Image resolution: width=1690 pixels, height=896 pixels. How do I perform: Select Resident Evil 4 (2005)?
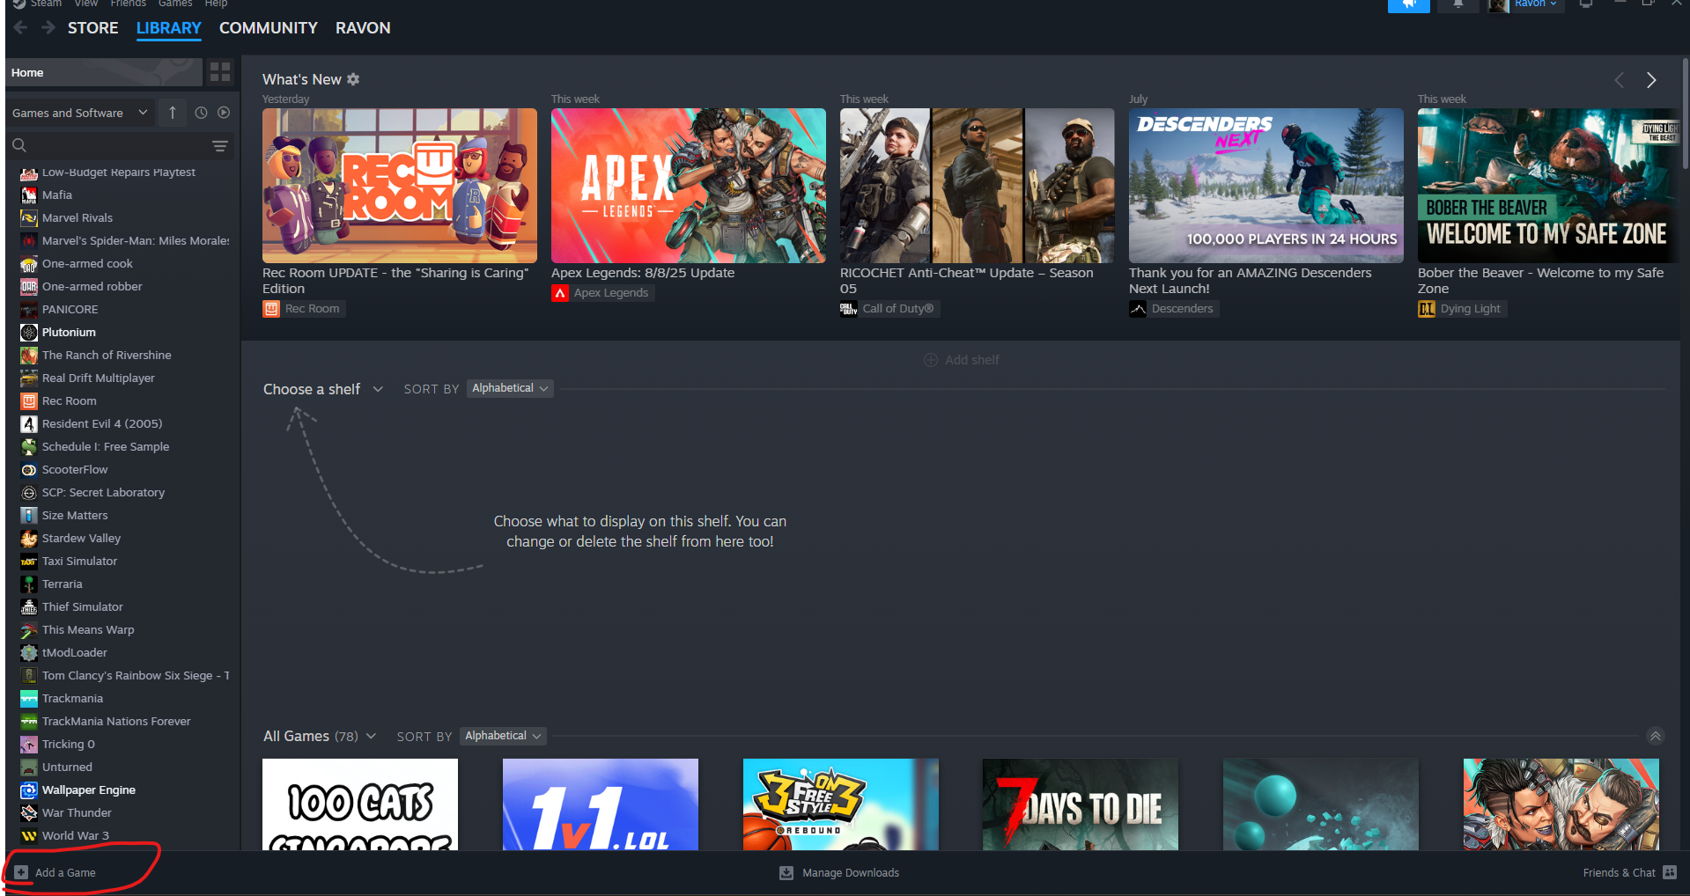point(125,424)
